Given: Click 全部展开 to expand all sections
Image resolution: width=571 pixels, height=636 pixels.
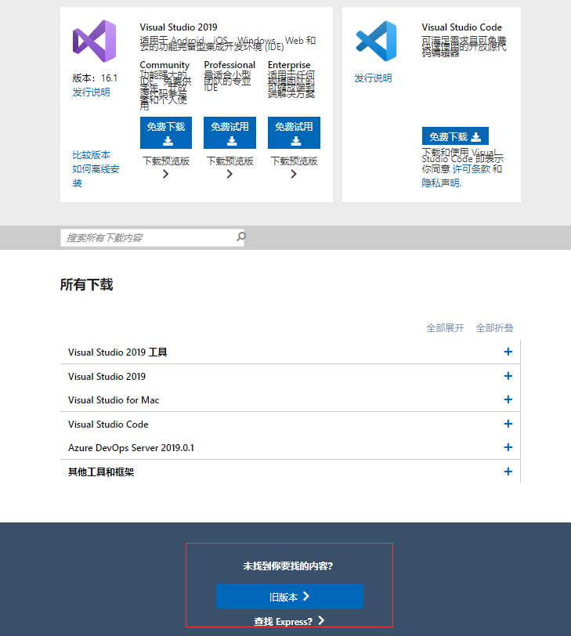Looking at the screenshot, I should 445,327.
